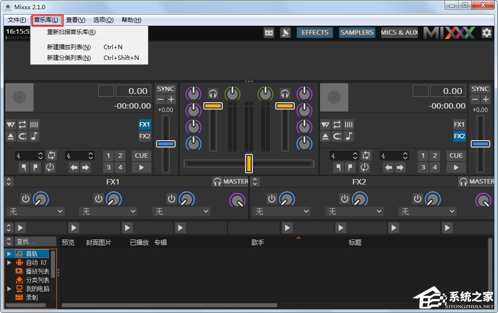Click the live broadcasting antenna icon
Image resolution: width=498 pixels, height=313 pixels.
coord(286,33)
